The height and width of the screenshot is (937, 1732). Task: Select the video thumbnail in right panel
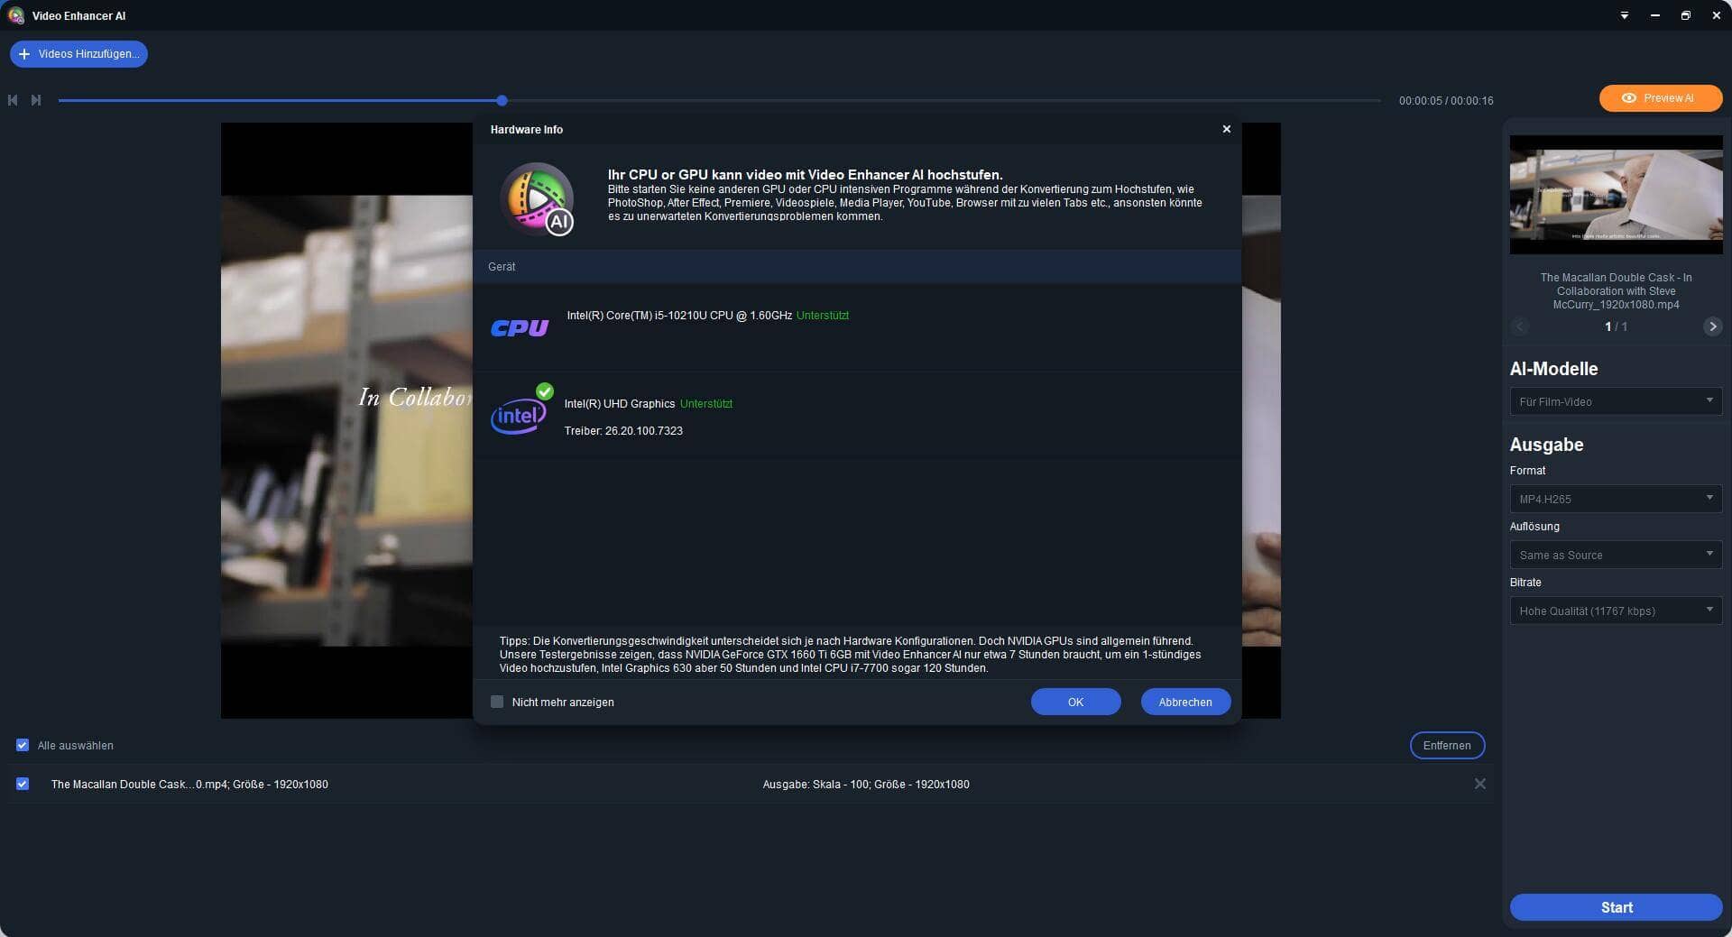coord(1616,195)
